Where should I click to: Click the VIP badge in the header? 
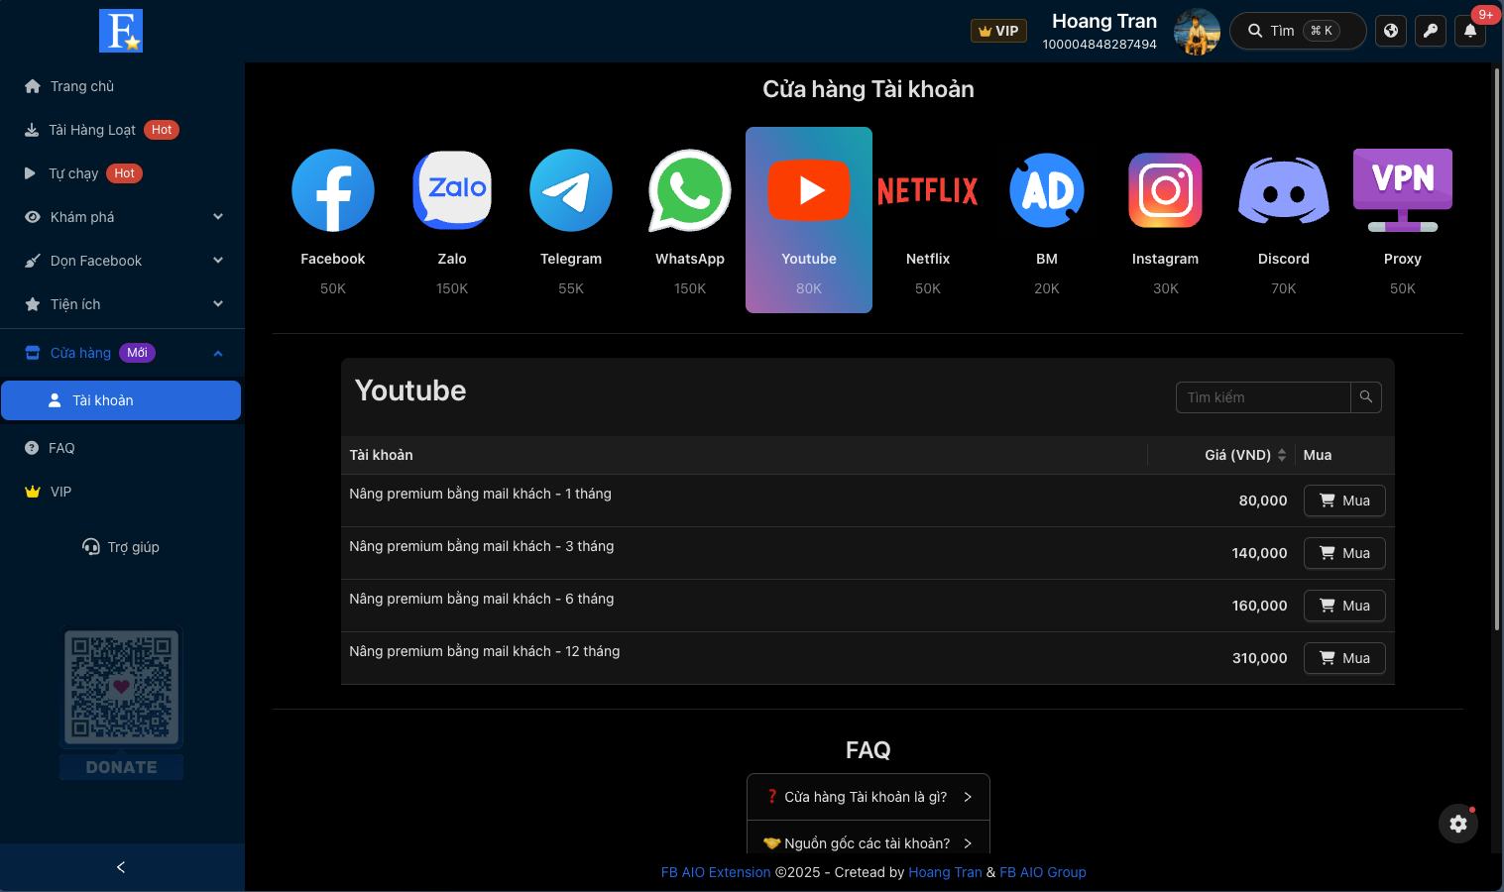[998, 31]
